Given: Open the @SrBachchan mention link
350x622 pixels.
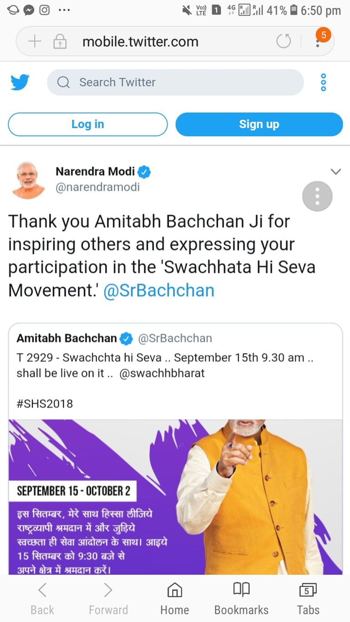Looking at the screenshot, I should [159, 290].
